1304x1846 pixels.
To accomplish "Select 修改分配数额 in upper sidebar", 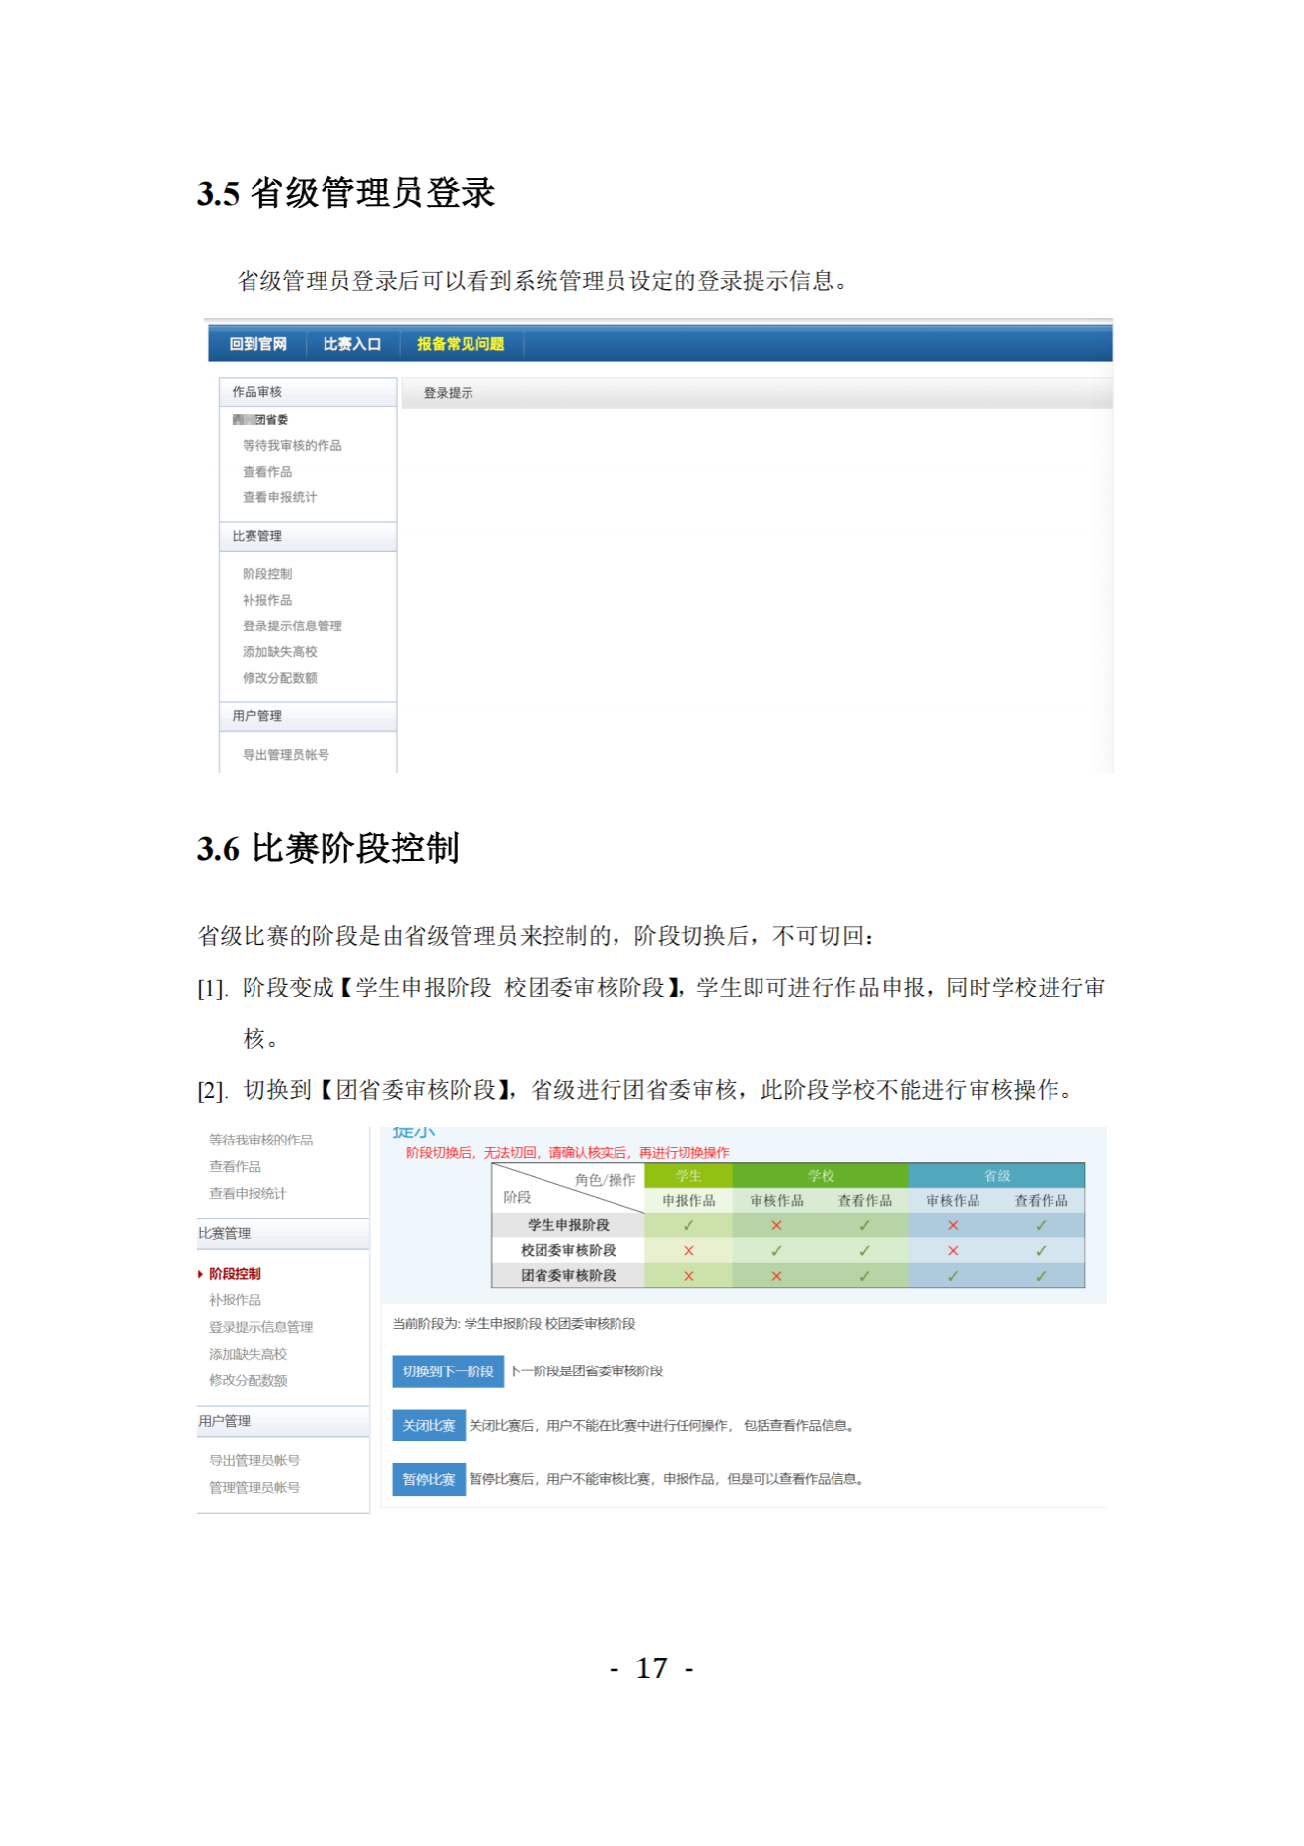I will pyautogui.click(x=279, y=678).
